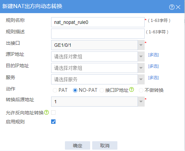This screenshot has width=185, height=151.
Task: Tick the 允许反向地址转换 checkbox
Action: click(x=53, y=112)
